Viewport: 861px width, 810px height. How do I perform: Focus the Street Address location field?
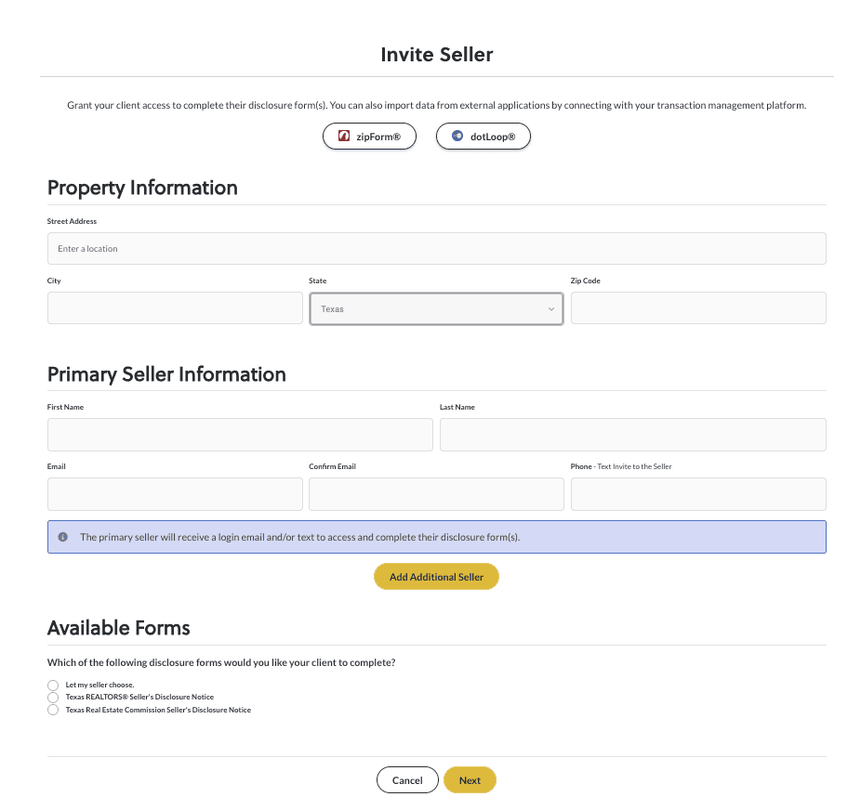click(436, 248)
